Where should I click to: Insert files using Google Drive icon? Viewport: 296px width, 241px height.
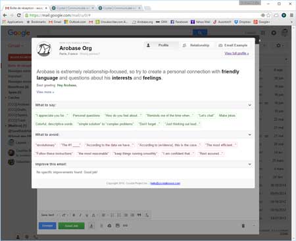pos(109,226)
